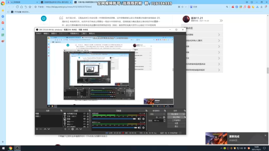269x151 pixels.
Task: Click the transition duration 300 ms field
Action: [158, 120]
